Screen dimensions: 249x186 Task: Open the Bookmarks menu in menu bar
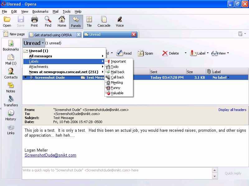click(x=40, y=11)
